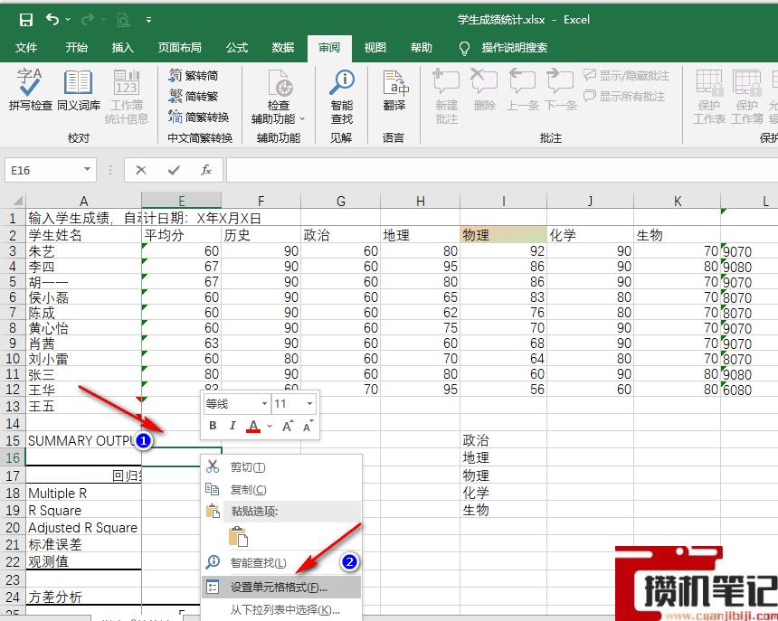Click the Save icon in the title bar
Image resolution: width=778 pixels, height=621 pixels.
[x=26, y=20]
